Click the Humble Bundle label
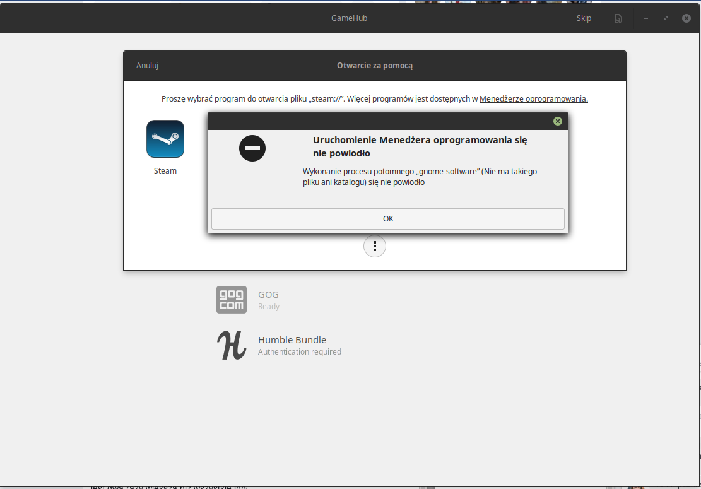 (292, 339)
